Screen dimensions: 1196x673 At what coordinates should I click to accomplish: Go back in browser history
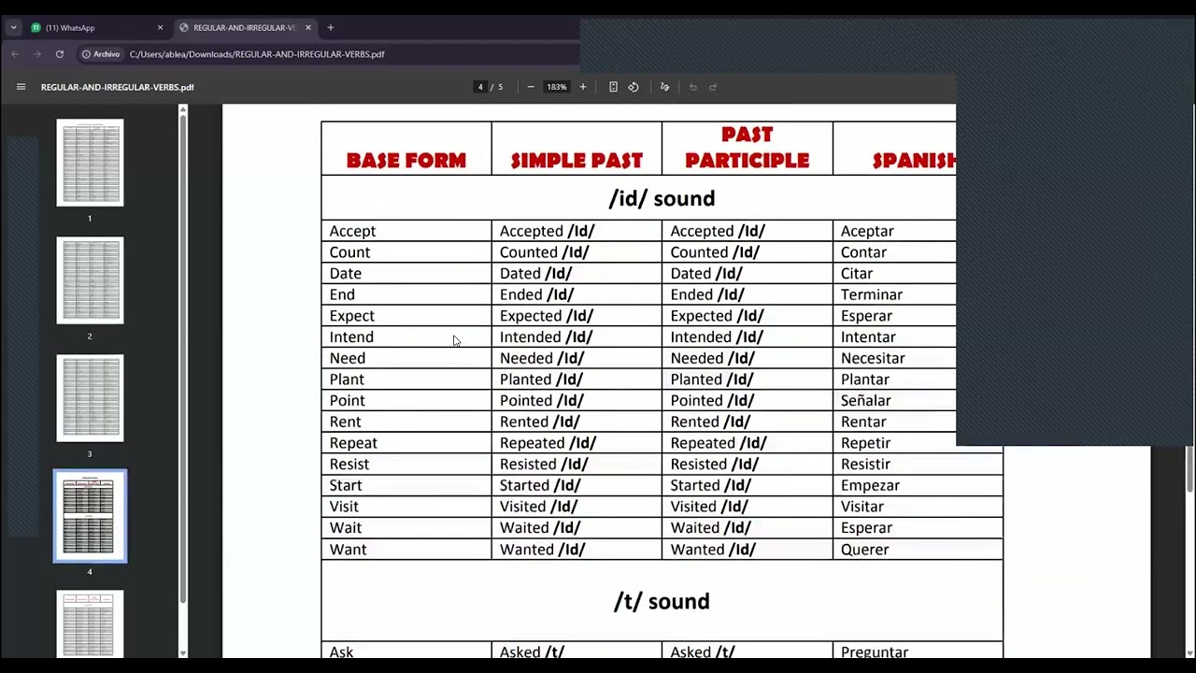(x=15, y=54)
